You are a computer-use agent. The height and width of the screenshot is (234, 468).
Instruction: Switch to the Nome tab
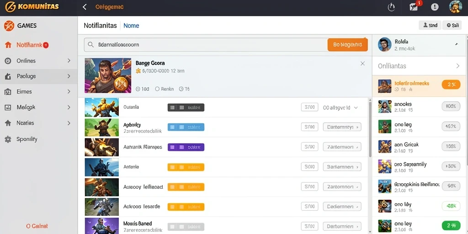click(131, 26)
